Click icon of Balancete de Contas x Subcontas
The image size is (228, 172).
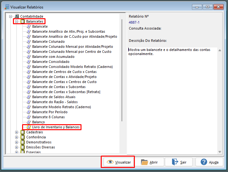pyautogui.click(x=29, y=87)
